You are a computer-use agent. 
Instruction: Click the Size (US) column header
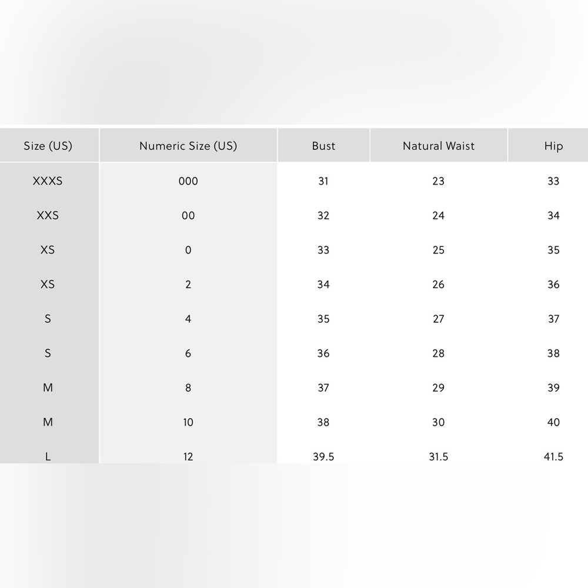(48, 145)
